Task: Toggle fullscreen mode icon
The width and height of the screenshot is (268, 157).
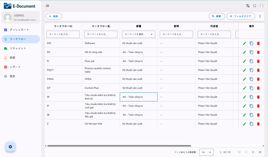Action: pyautogui.click(x=255, y=6)
